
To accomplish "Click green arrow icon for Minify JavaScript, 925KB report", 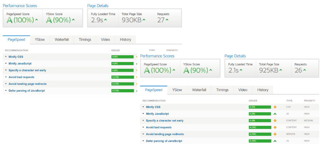I will 275,114.
